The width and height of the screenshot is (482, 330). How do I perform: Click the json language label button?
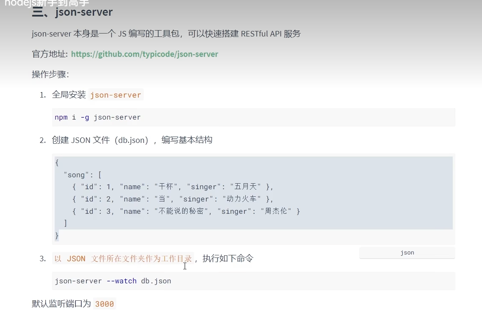pyautogui.click(x=407, y=252)
